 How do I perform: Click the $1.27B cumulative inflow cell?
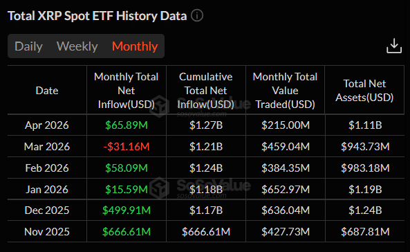[206, 125]
